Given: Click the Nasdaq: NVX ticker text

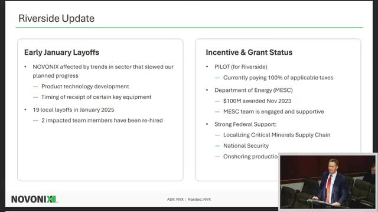Looking at the screenshot, I should click(x=199, y=200).
